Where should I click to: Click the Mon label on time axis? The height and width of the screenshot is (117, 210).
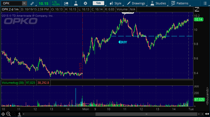pos(86,109)
